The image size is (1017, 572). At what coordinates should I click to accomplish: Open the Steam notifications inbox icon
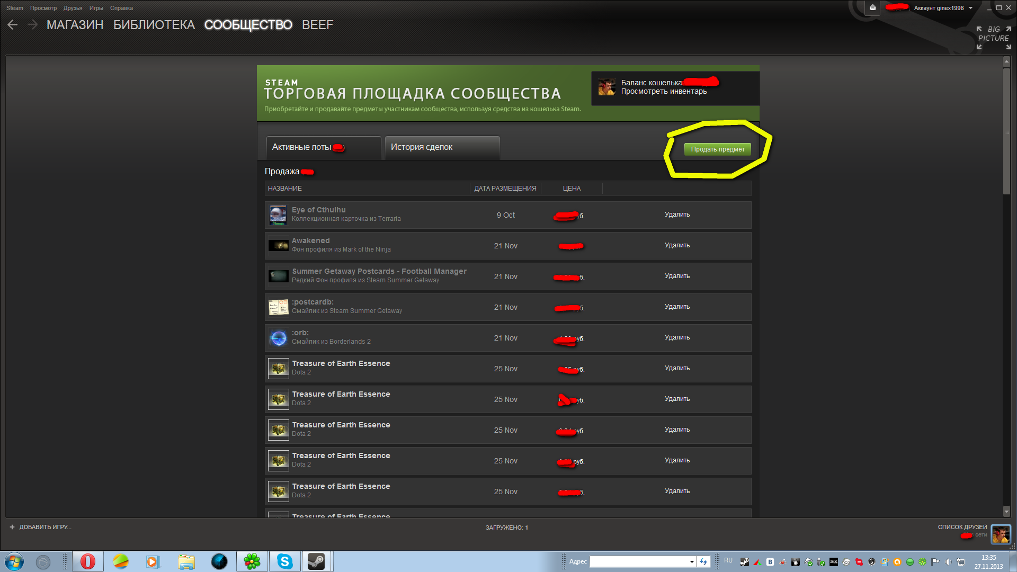click(872, 8)
